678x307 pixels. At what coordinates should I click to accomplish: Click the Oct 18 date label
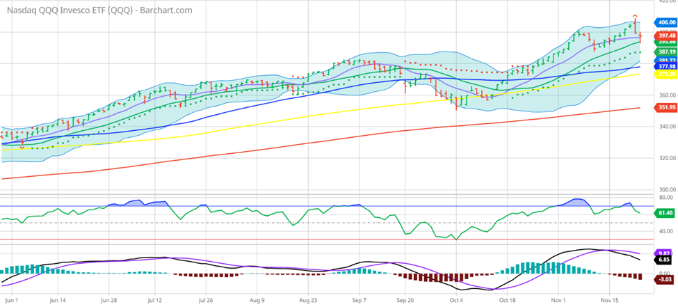[507, 299]
